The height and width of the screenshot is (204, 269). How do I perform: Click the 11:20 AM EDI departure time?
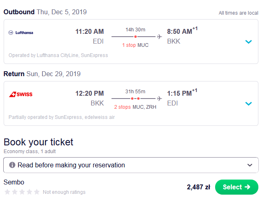[x=89, y=36]
